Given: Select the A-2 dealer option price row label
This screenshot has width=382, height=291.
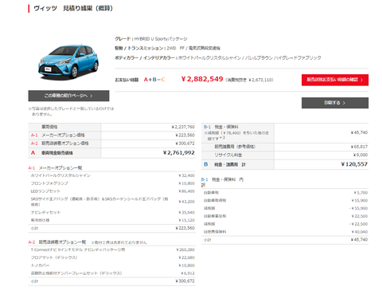Looking at the screenshot, I should coord(60,144).
